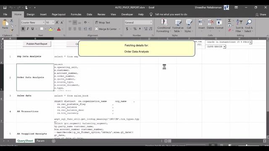This screenshot has height=151, width=269.
Task: Apply red font color
Action: pyautogui.click(x=59, y=29)
